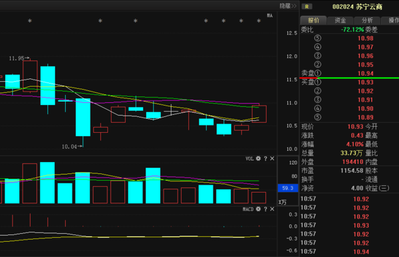Click the R badge beside stock code
The image size is (399, 257).
[x=307, y=7]
